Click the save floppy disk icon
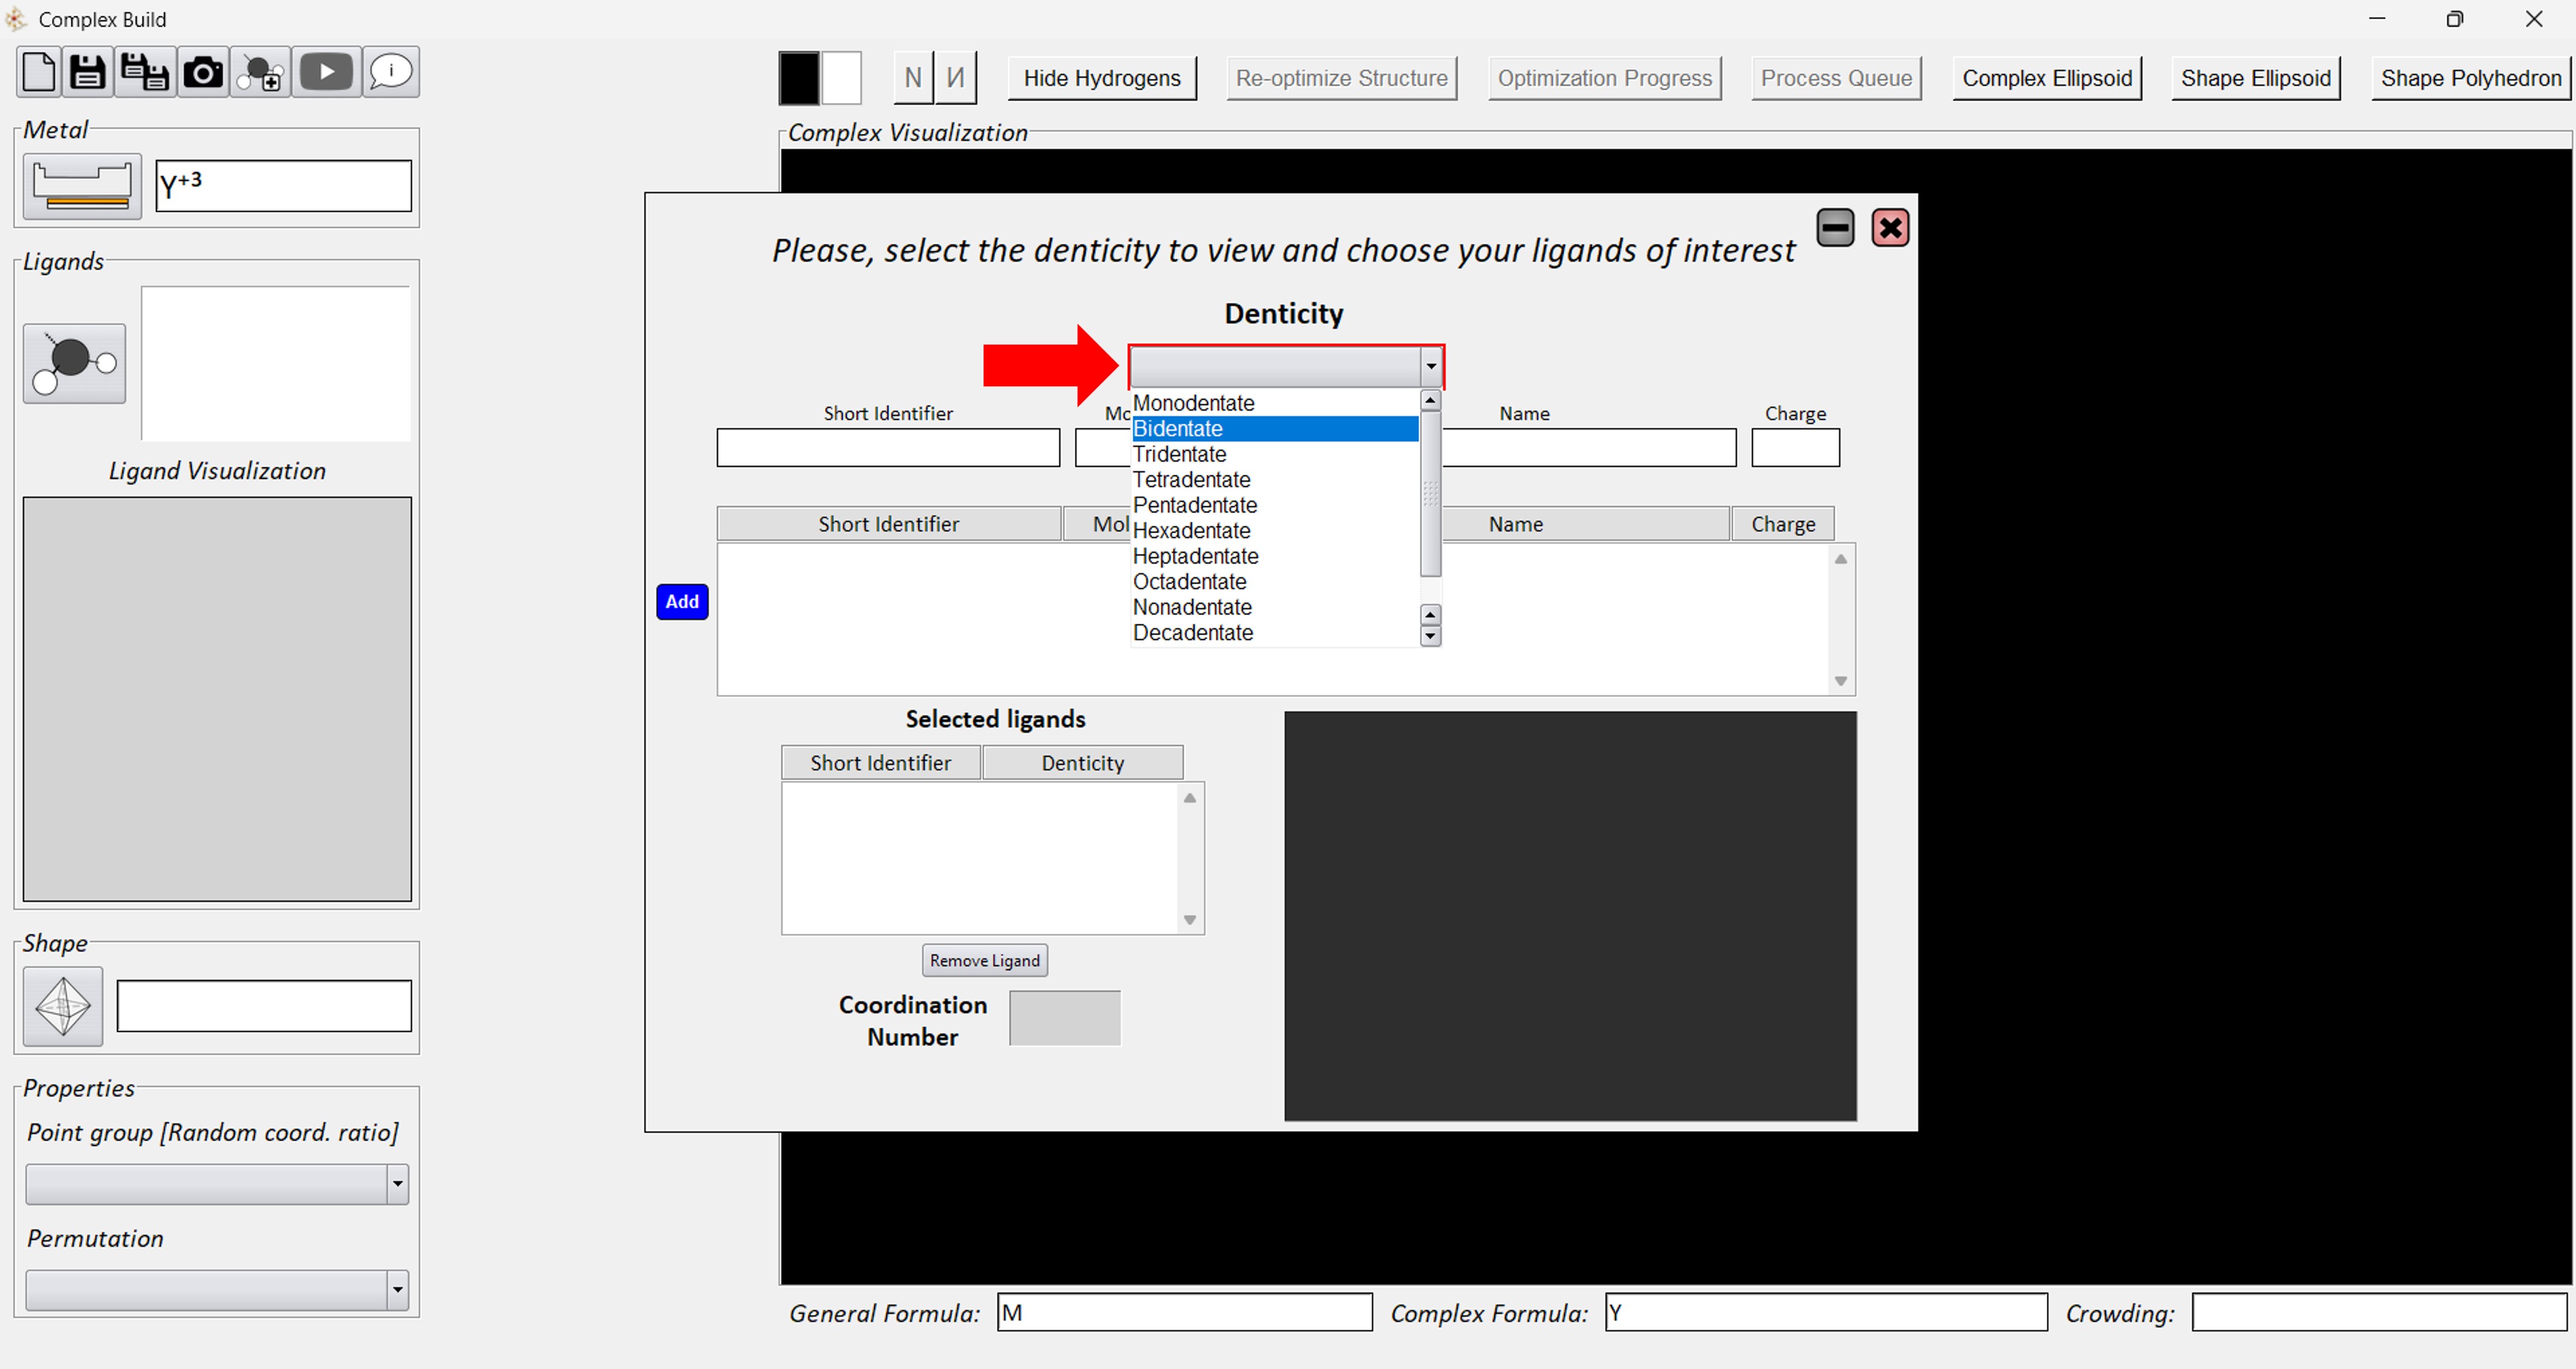This screenshot has height=1369, width=2576. [88, 73]
